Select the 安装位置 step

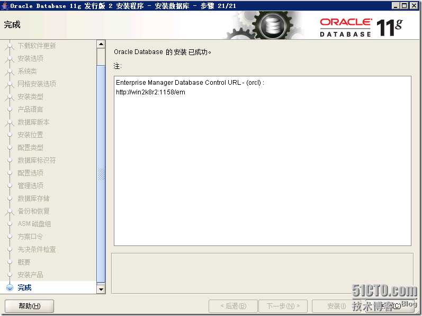pos(30,135)
